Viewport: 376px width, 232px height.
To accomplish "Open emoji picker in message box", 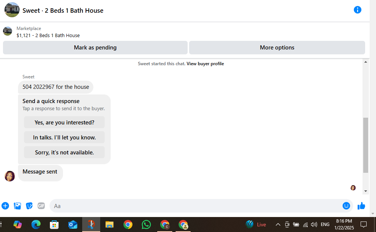I will (x=346, y=206).
